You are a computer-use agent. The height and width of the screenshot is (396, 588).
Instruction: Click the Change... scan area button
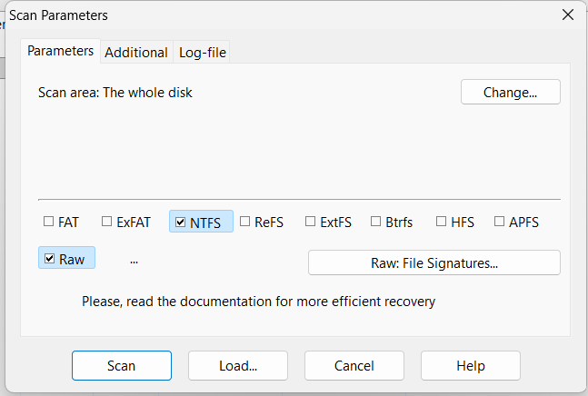point(510,92)
